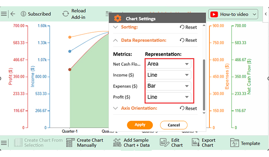Image resolution: width=269 pixels, height=157 pixels.
Task: Open the Net Cash Flow representation dropdown
Action: (x=168, y=64)
